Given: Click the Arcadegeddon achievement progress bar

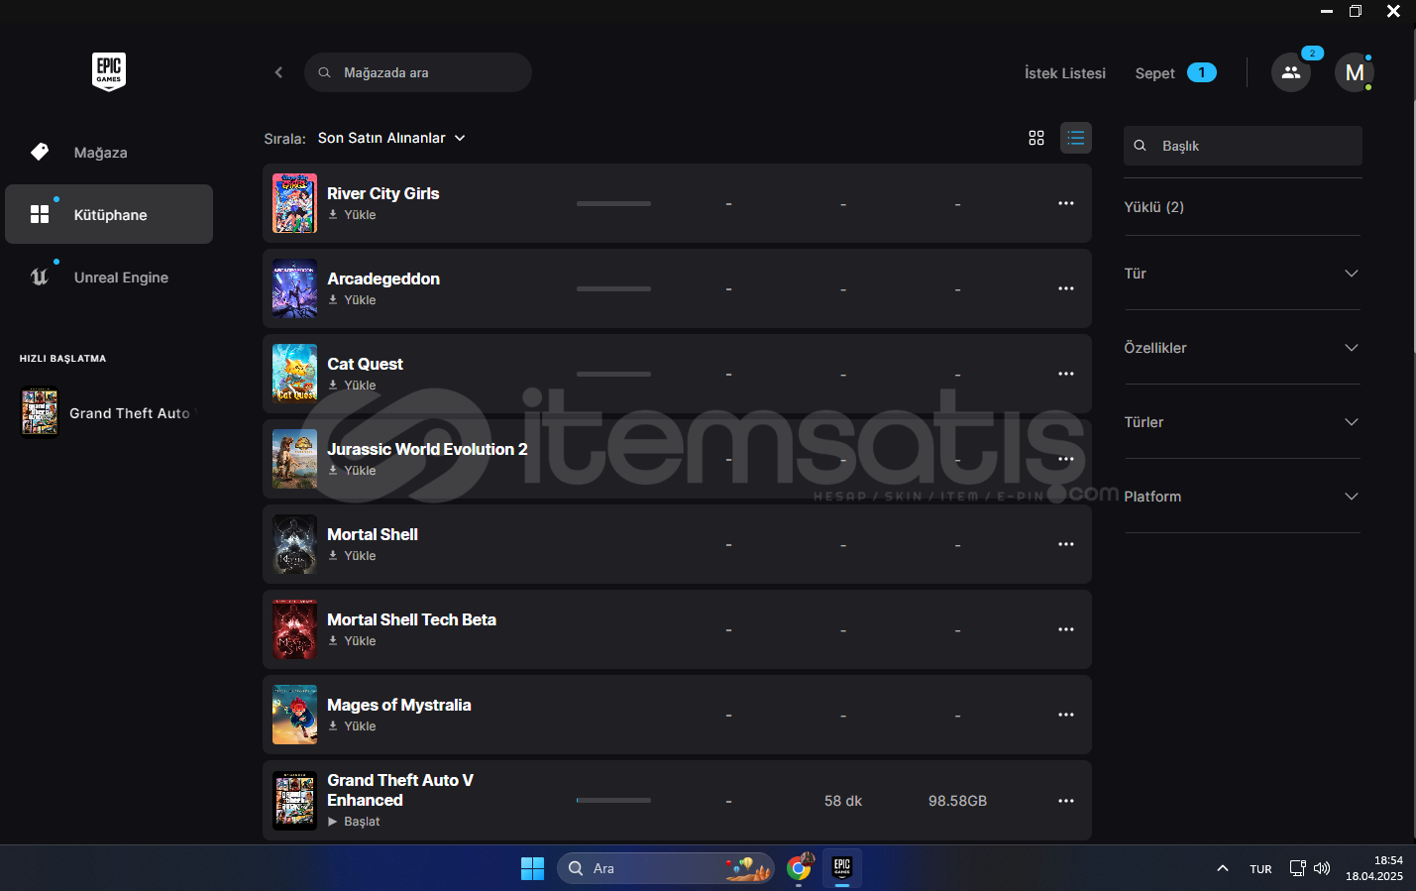Looking at the screenshot, I should coord(613,288).
